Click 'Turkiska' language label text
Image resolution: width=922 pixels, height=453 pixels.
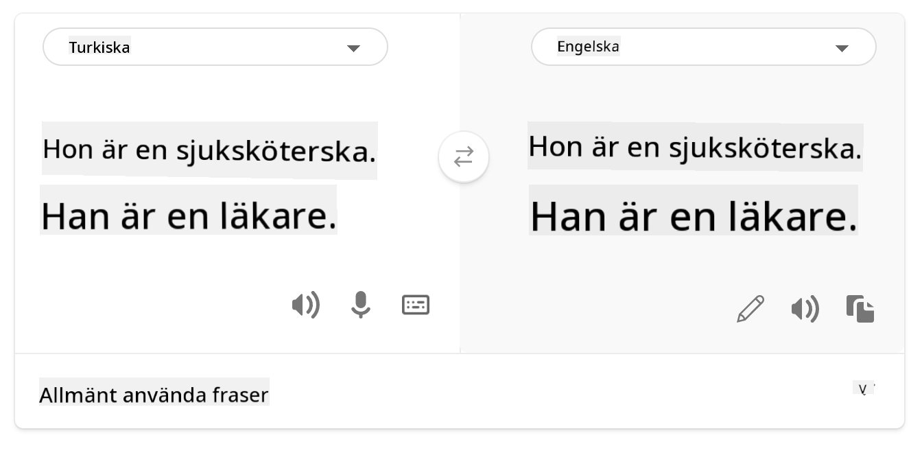coord(99,47)
